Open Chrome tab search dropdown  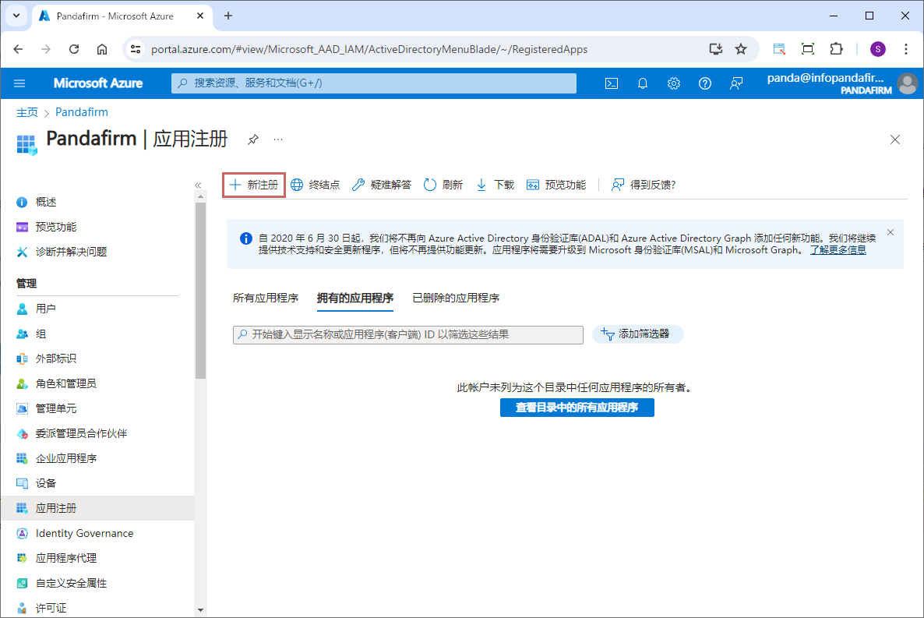coord(16,16)
